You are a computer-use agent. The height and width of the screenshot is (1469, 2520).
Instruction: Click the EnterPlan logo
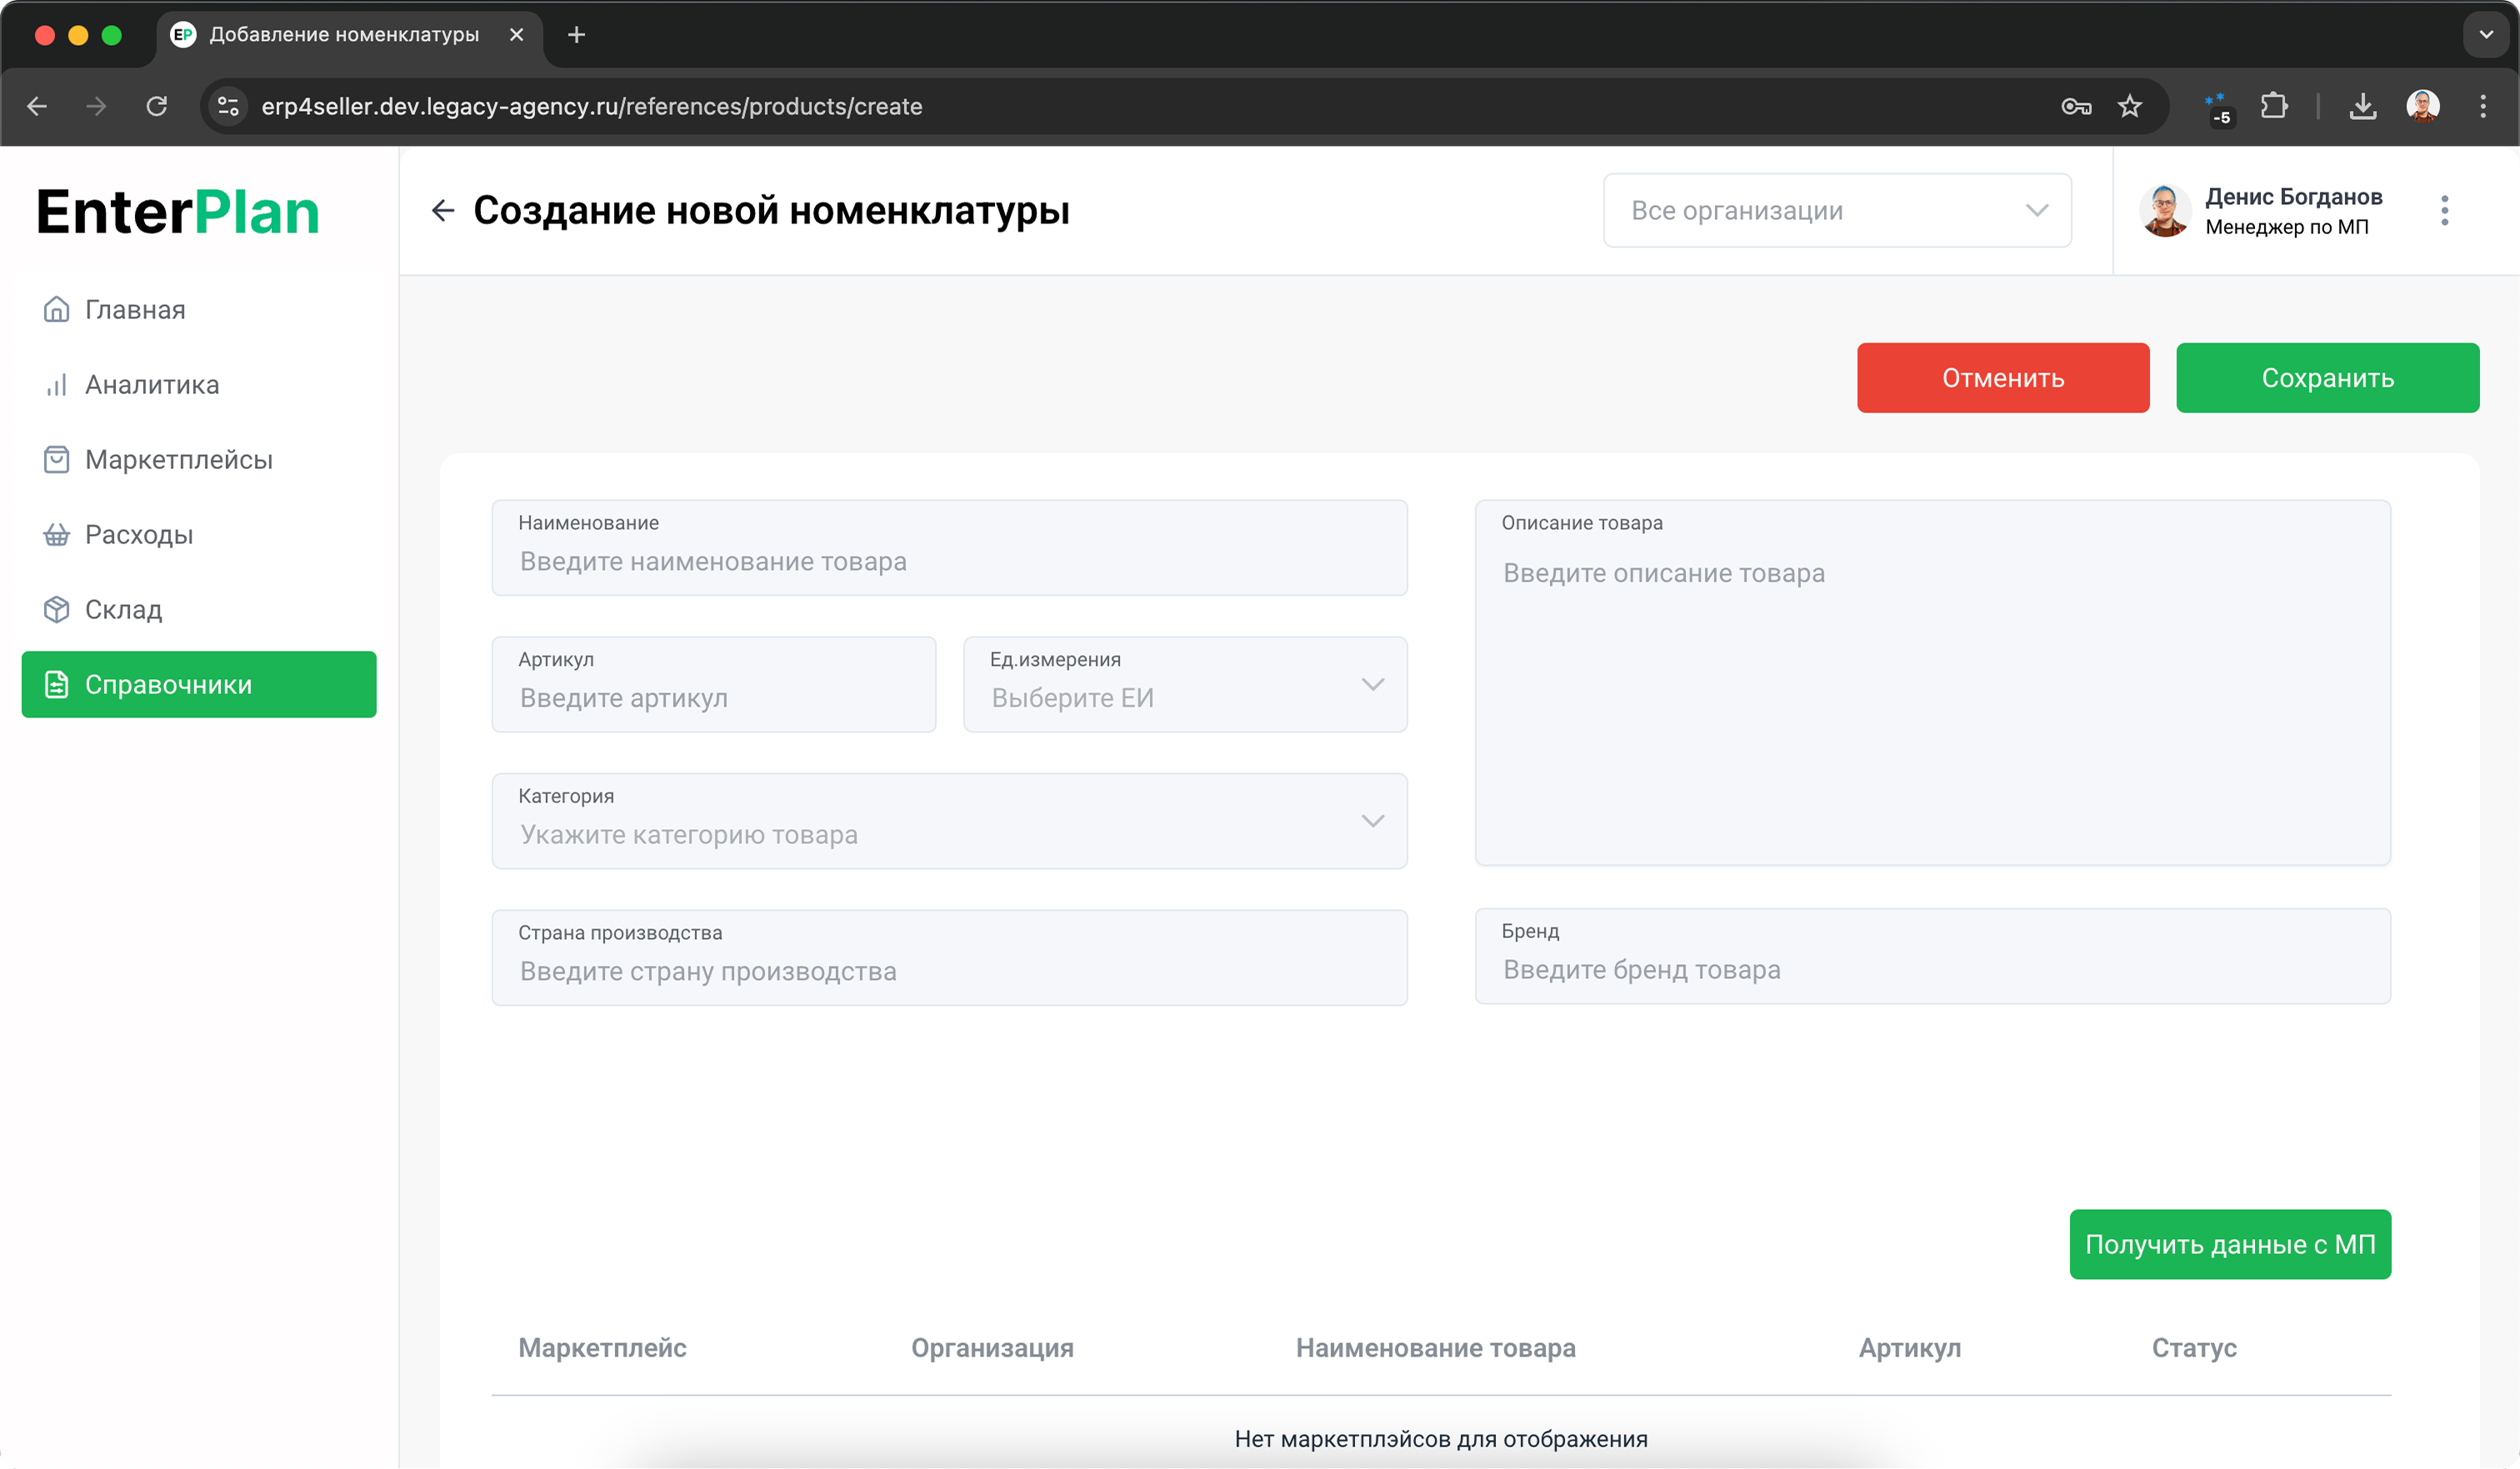click(x=178, y=210)
